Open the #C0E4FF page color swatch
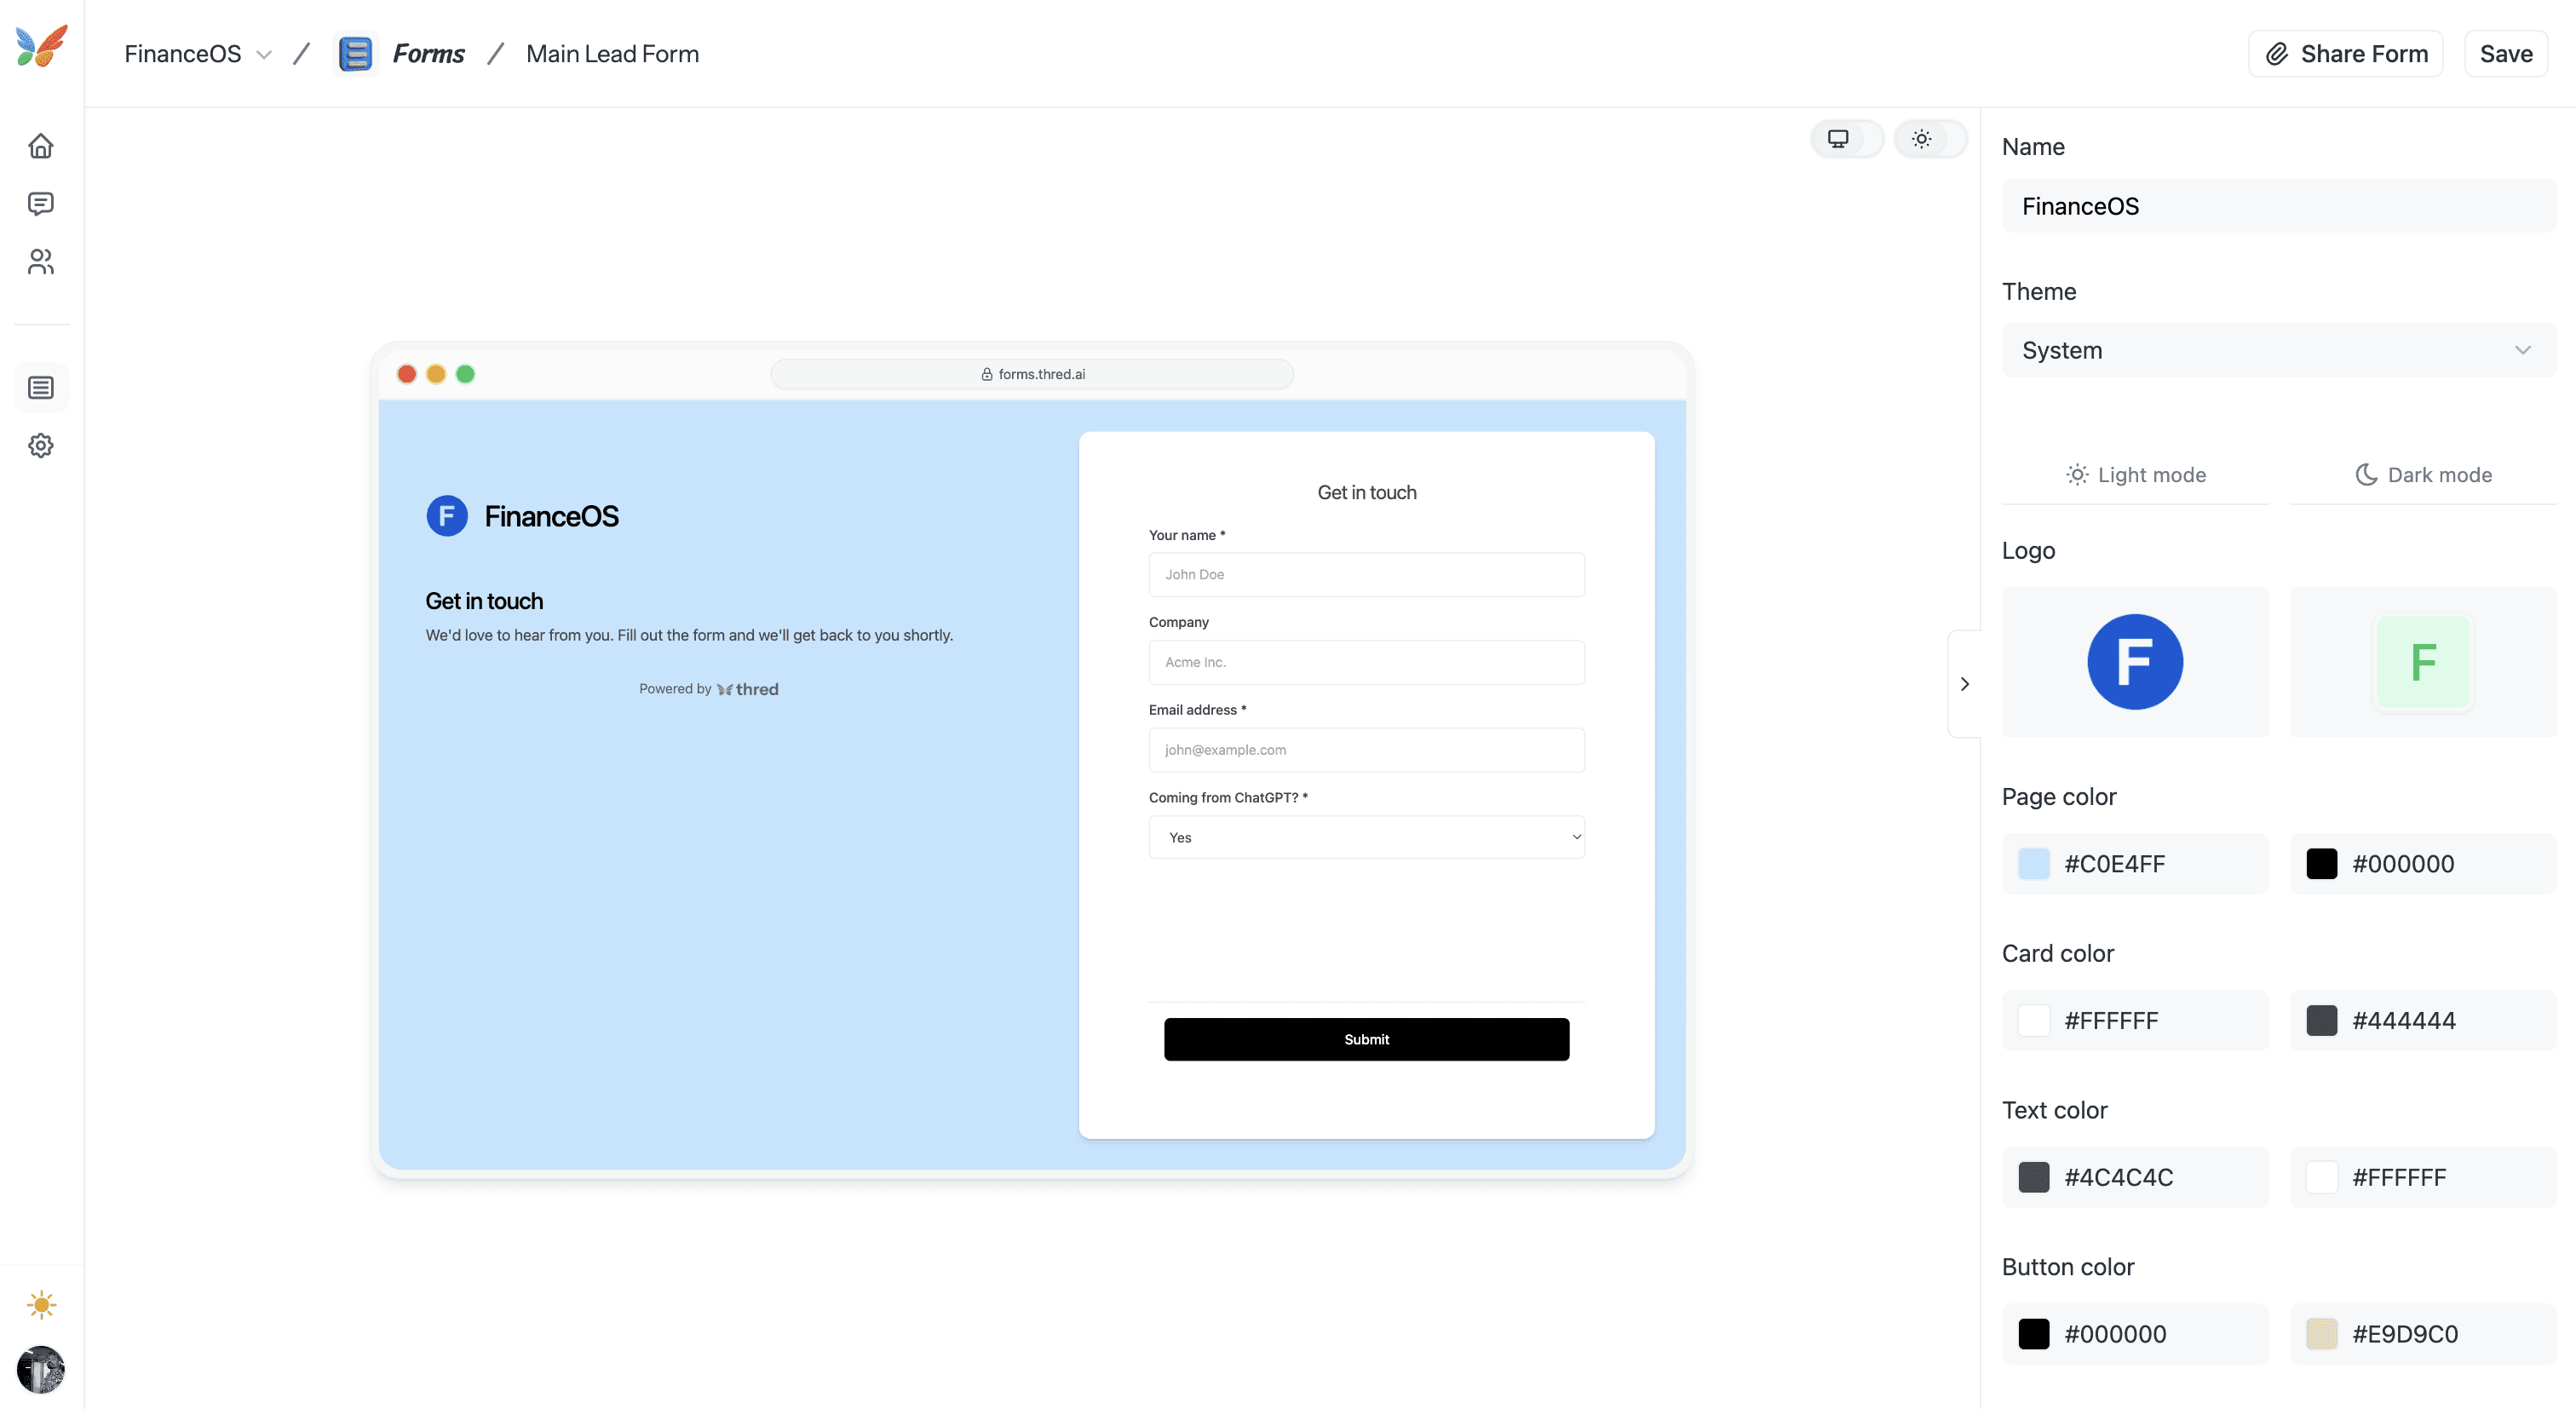The width and height of the screenshot is (2576, 1409). point(2033,864)
